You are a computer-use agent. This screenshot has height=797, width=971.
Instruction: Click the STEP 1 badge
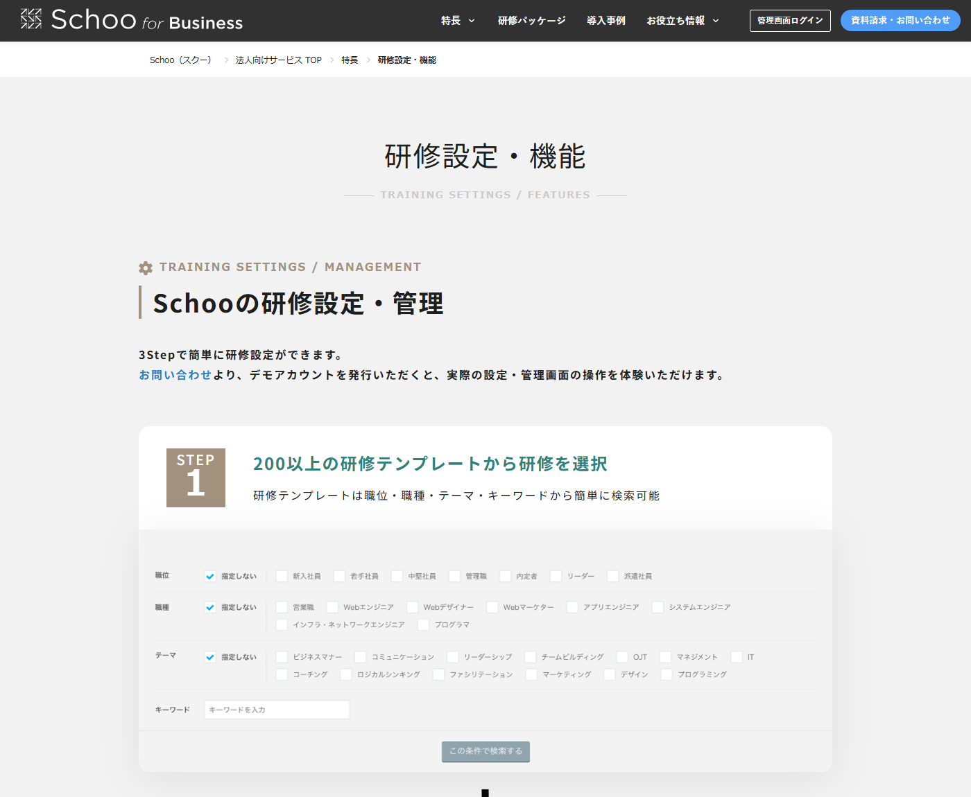[196, 478]
